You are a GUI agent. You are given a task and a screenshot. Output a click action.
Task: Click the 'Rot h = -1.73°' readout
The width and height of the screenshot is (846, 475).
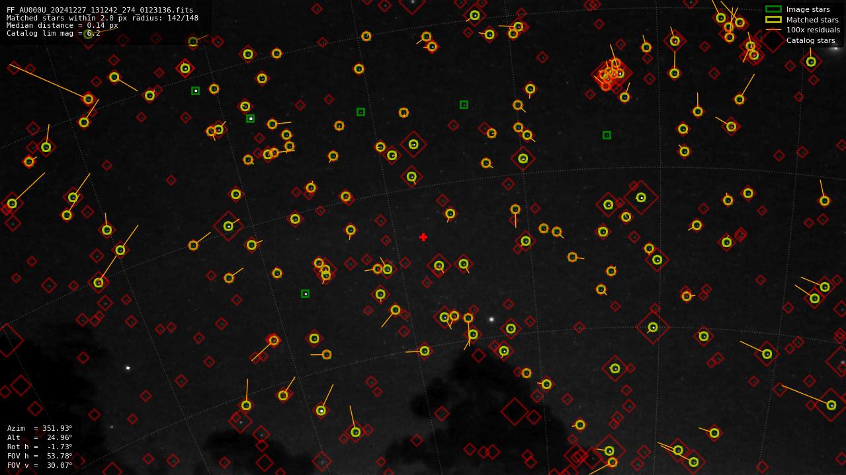(x=40, y=447)
